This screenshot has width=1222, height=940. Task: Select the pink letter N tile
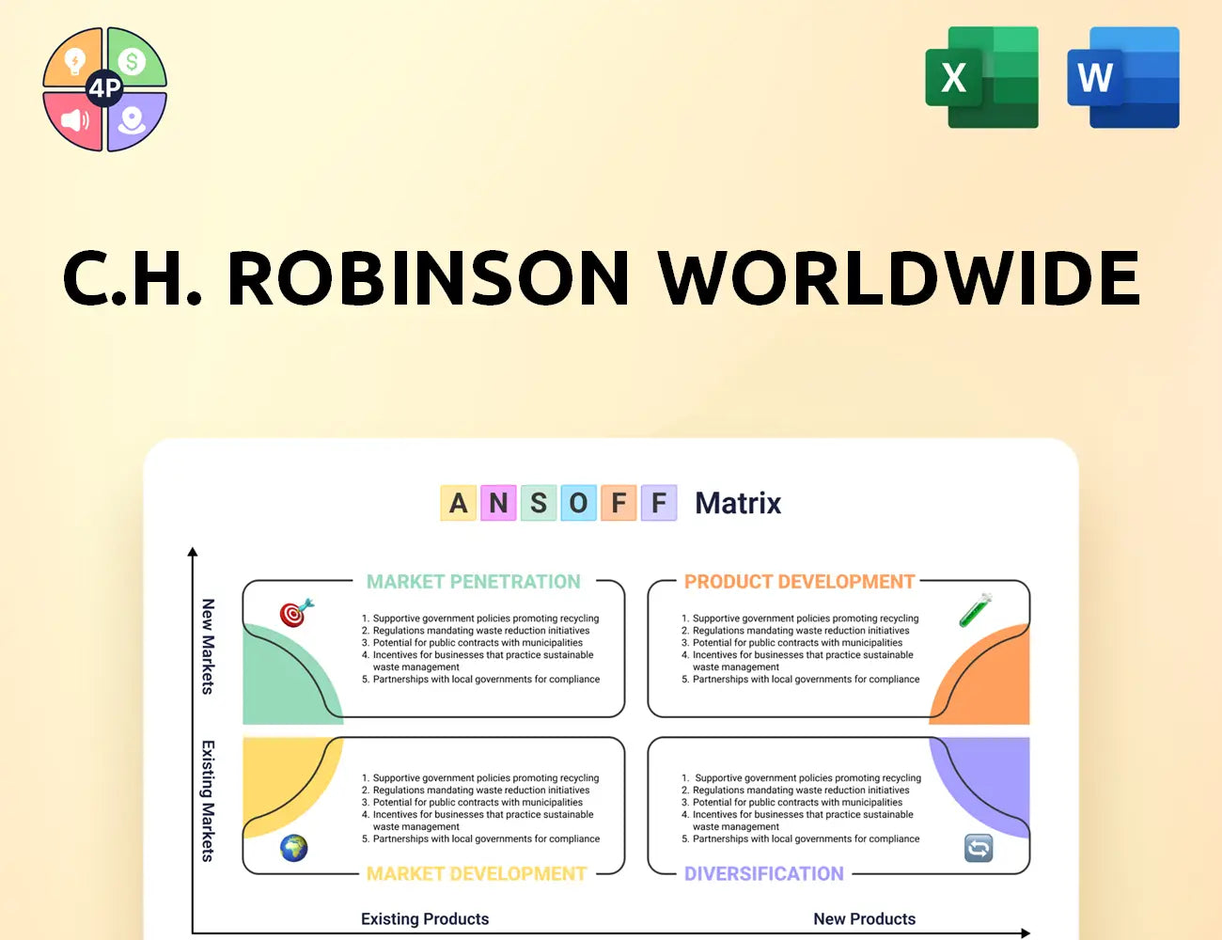pyautogui.click(x=498, y=503)
